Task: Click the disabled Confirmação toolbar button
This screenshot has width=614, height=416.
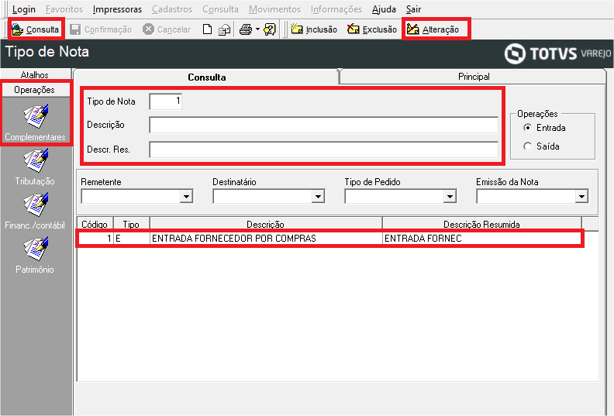Action: click(x=101, y=29)
